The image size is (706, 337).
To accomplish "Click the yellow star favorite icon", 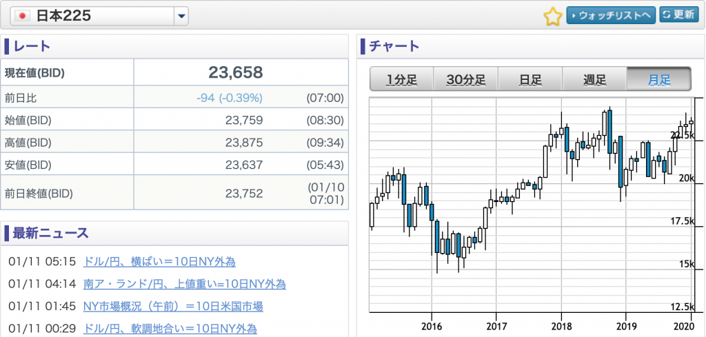I will click(552, 17).
